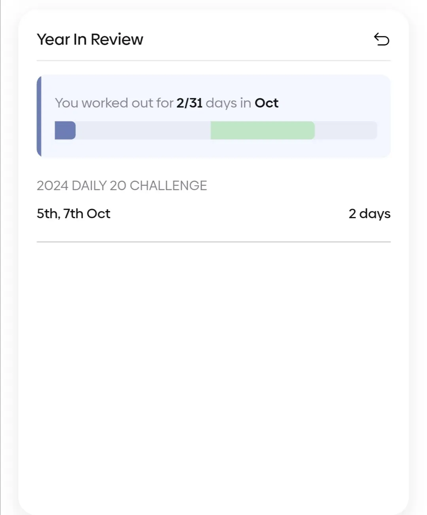
Task: Tap the back arrow icon
Action: click(382, 39)
